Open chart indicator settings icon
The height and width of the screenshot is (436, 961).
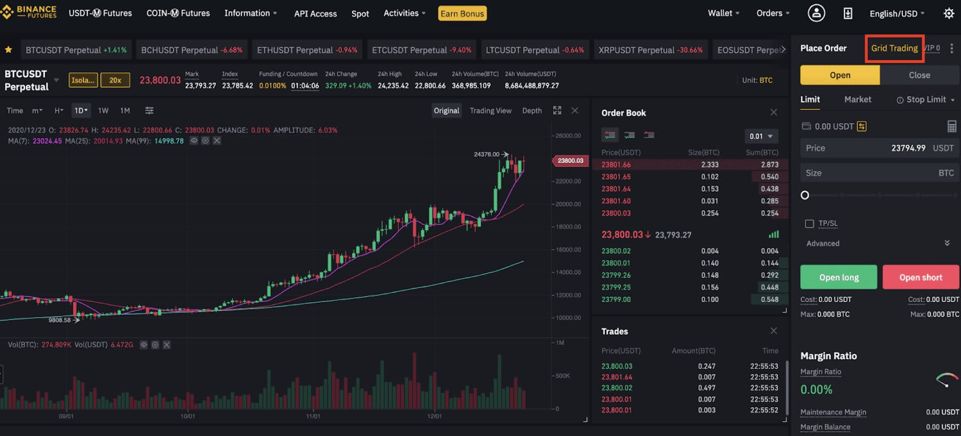(x=149, y=110)
